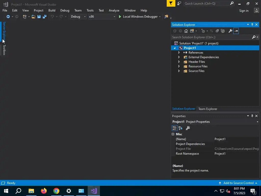The image size is (261, 196).
Task: Click the account avatar icon by Sign in
Action: (256, 10)
